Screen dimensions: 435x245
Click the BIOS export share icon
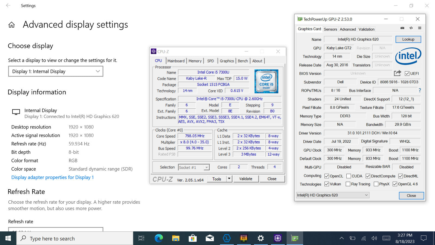[x=397, y=73]
